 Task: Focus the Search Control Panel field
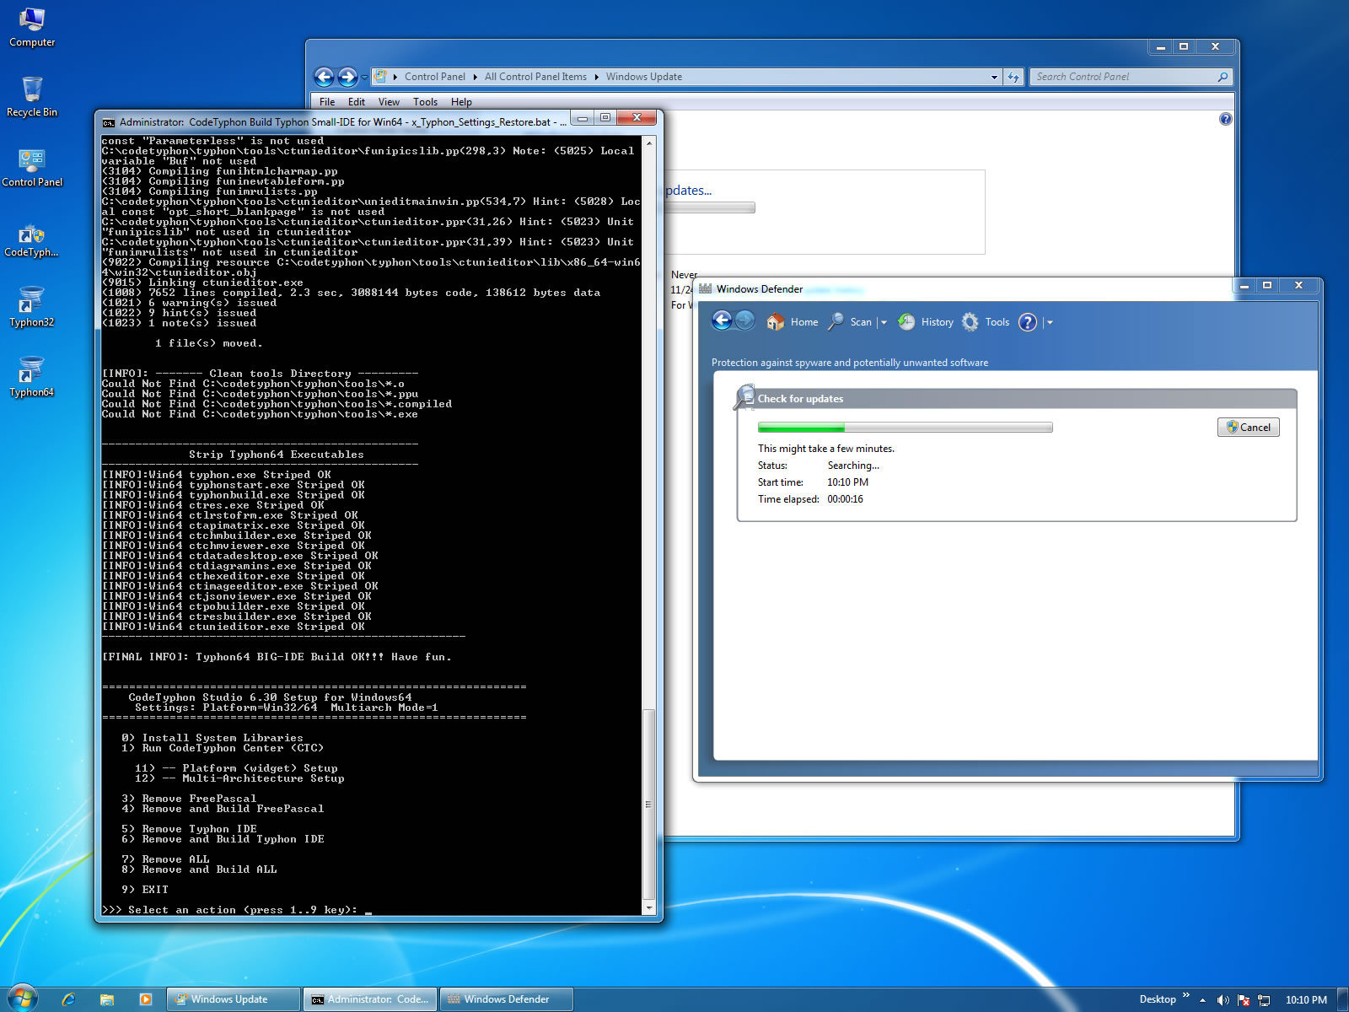(1124, 77)
